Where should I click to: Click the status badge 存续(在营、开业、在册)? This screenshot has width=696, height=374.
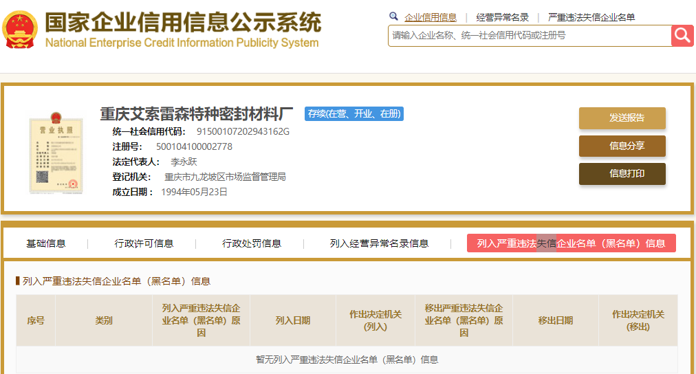click(x=354, y=114)
